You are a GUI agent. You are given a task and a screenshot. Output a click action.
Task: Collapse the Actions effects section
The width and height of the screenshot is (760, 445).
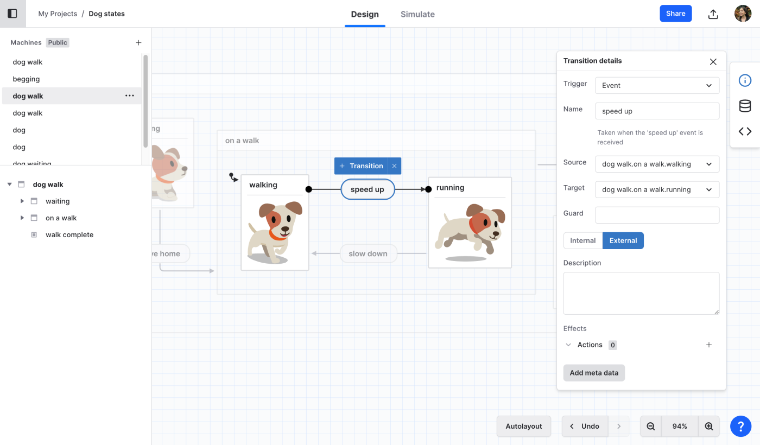568,345
